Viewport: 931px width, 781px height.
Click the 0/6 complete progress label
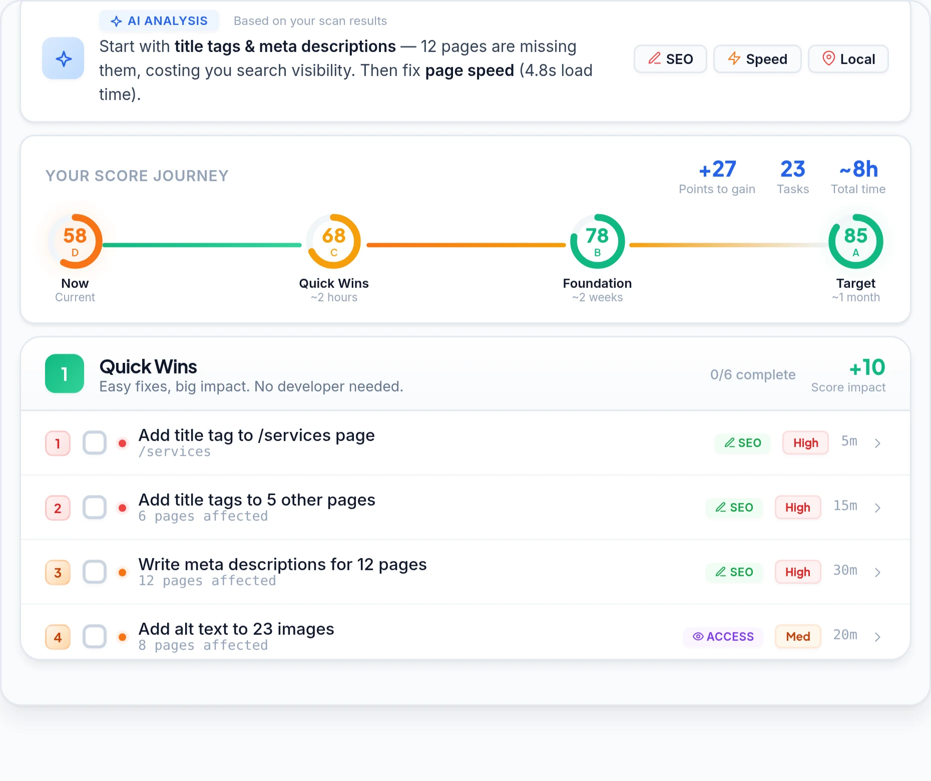click(753, 374)
